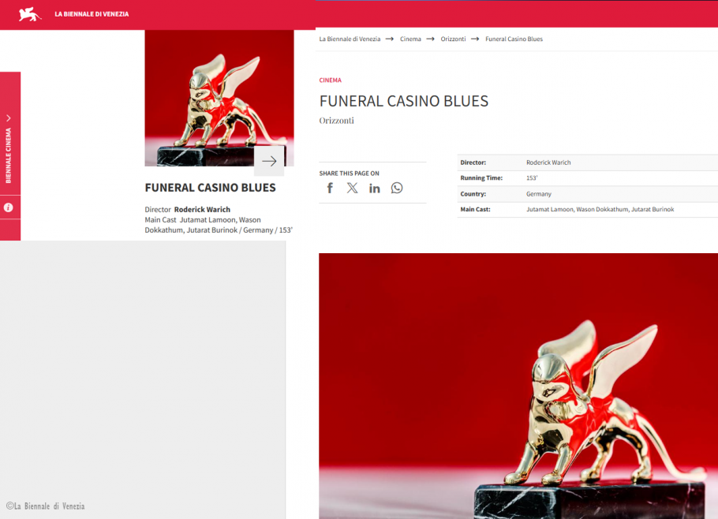Go to La Biennale di Venezia breadcrumb
The image size is (718, 519).
350,39
